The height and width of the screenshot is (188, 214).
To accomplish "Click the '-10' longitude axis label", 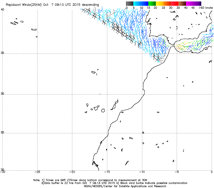I will (142, 172).
